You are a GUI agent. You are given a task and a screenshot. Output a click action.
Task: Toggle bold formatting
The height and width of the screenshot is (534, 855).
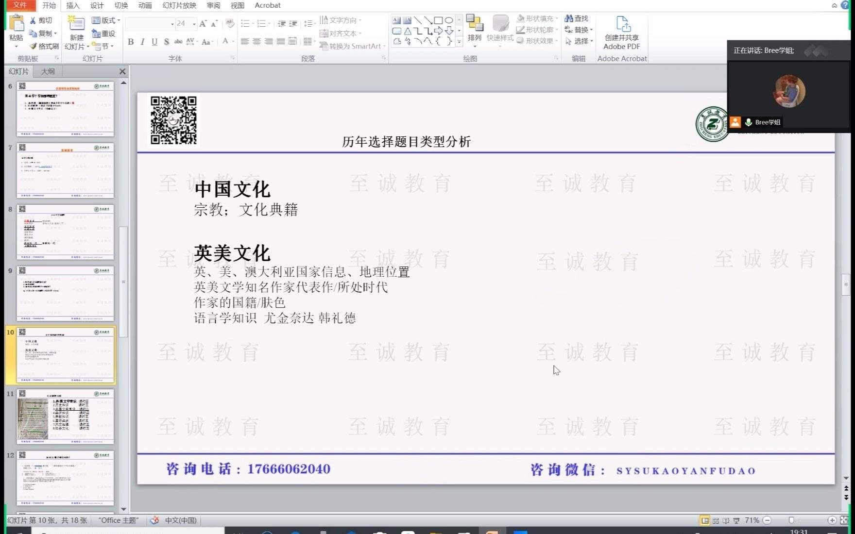[131, 42]
